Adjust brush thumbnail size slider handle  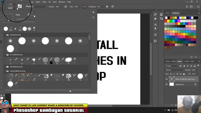coord(70,91)
